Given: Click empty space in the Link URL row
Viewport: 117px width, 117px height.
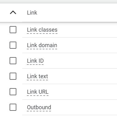Looking at the screenshot, I should pyautogui.click(x=83, y=92).
